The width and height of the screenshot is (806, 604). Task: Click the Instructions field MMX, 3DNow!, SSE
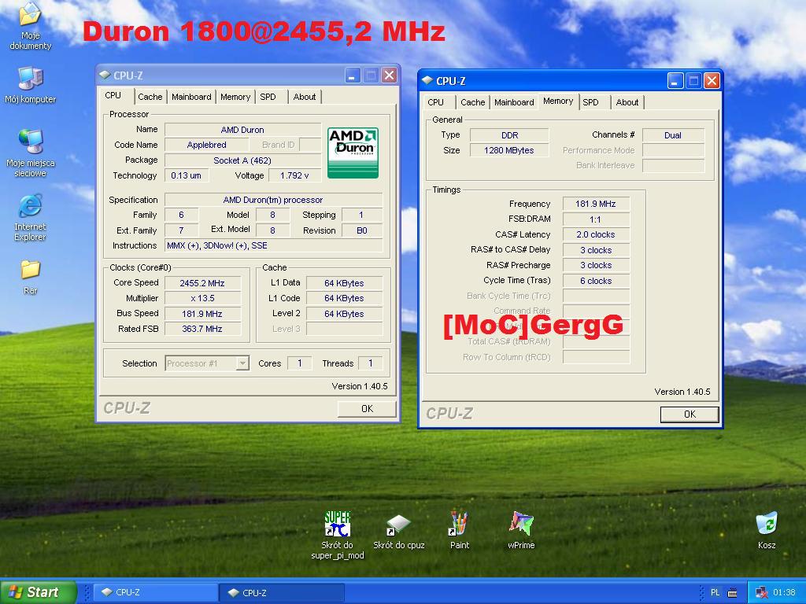tap(273, 245)
